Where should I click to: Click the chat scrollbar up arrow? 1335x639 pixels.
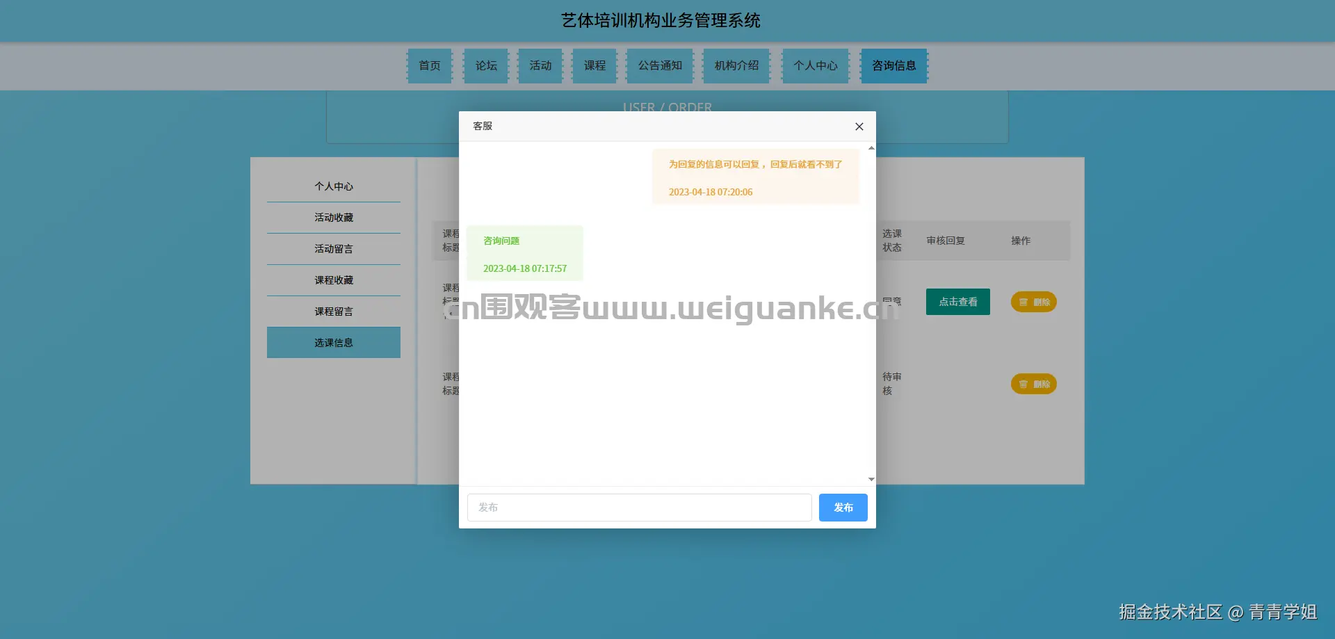(871, 148)
